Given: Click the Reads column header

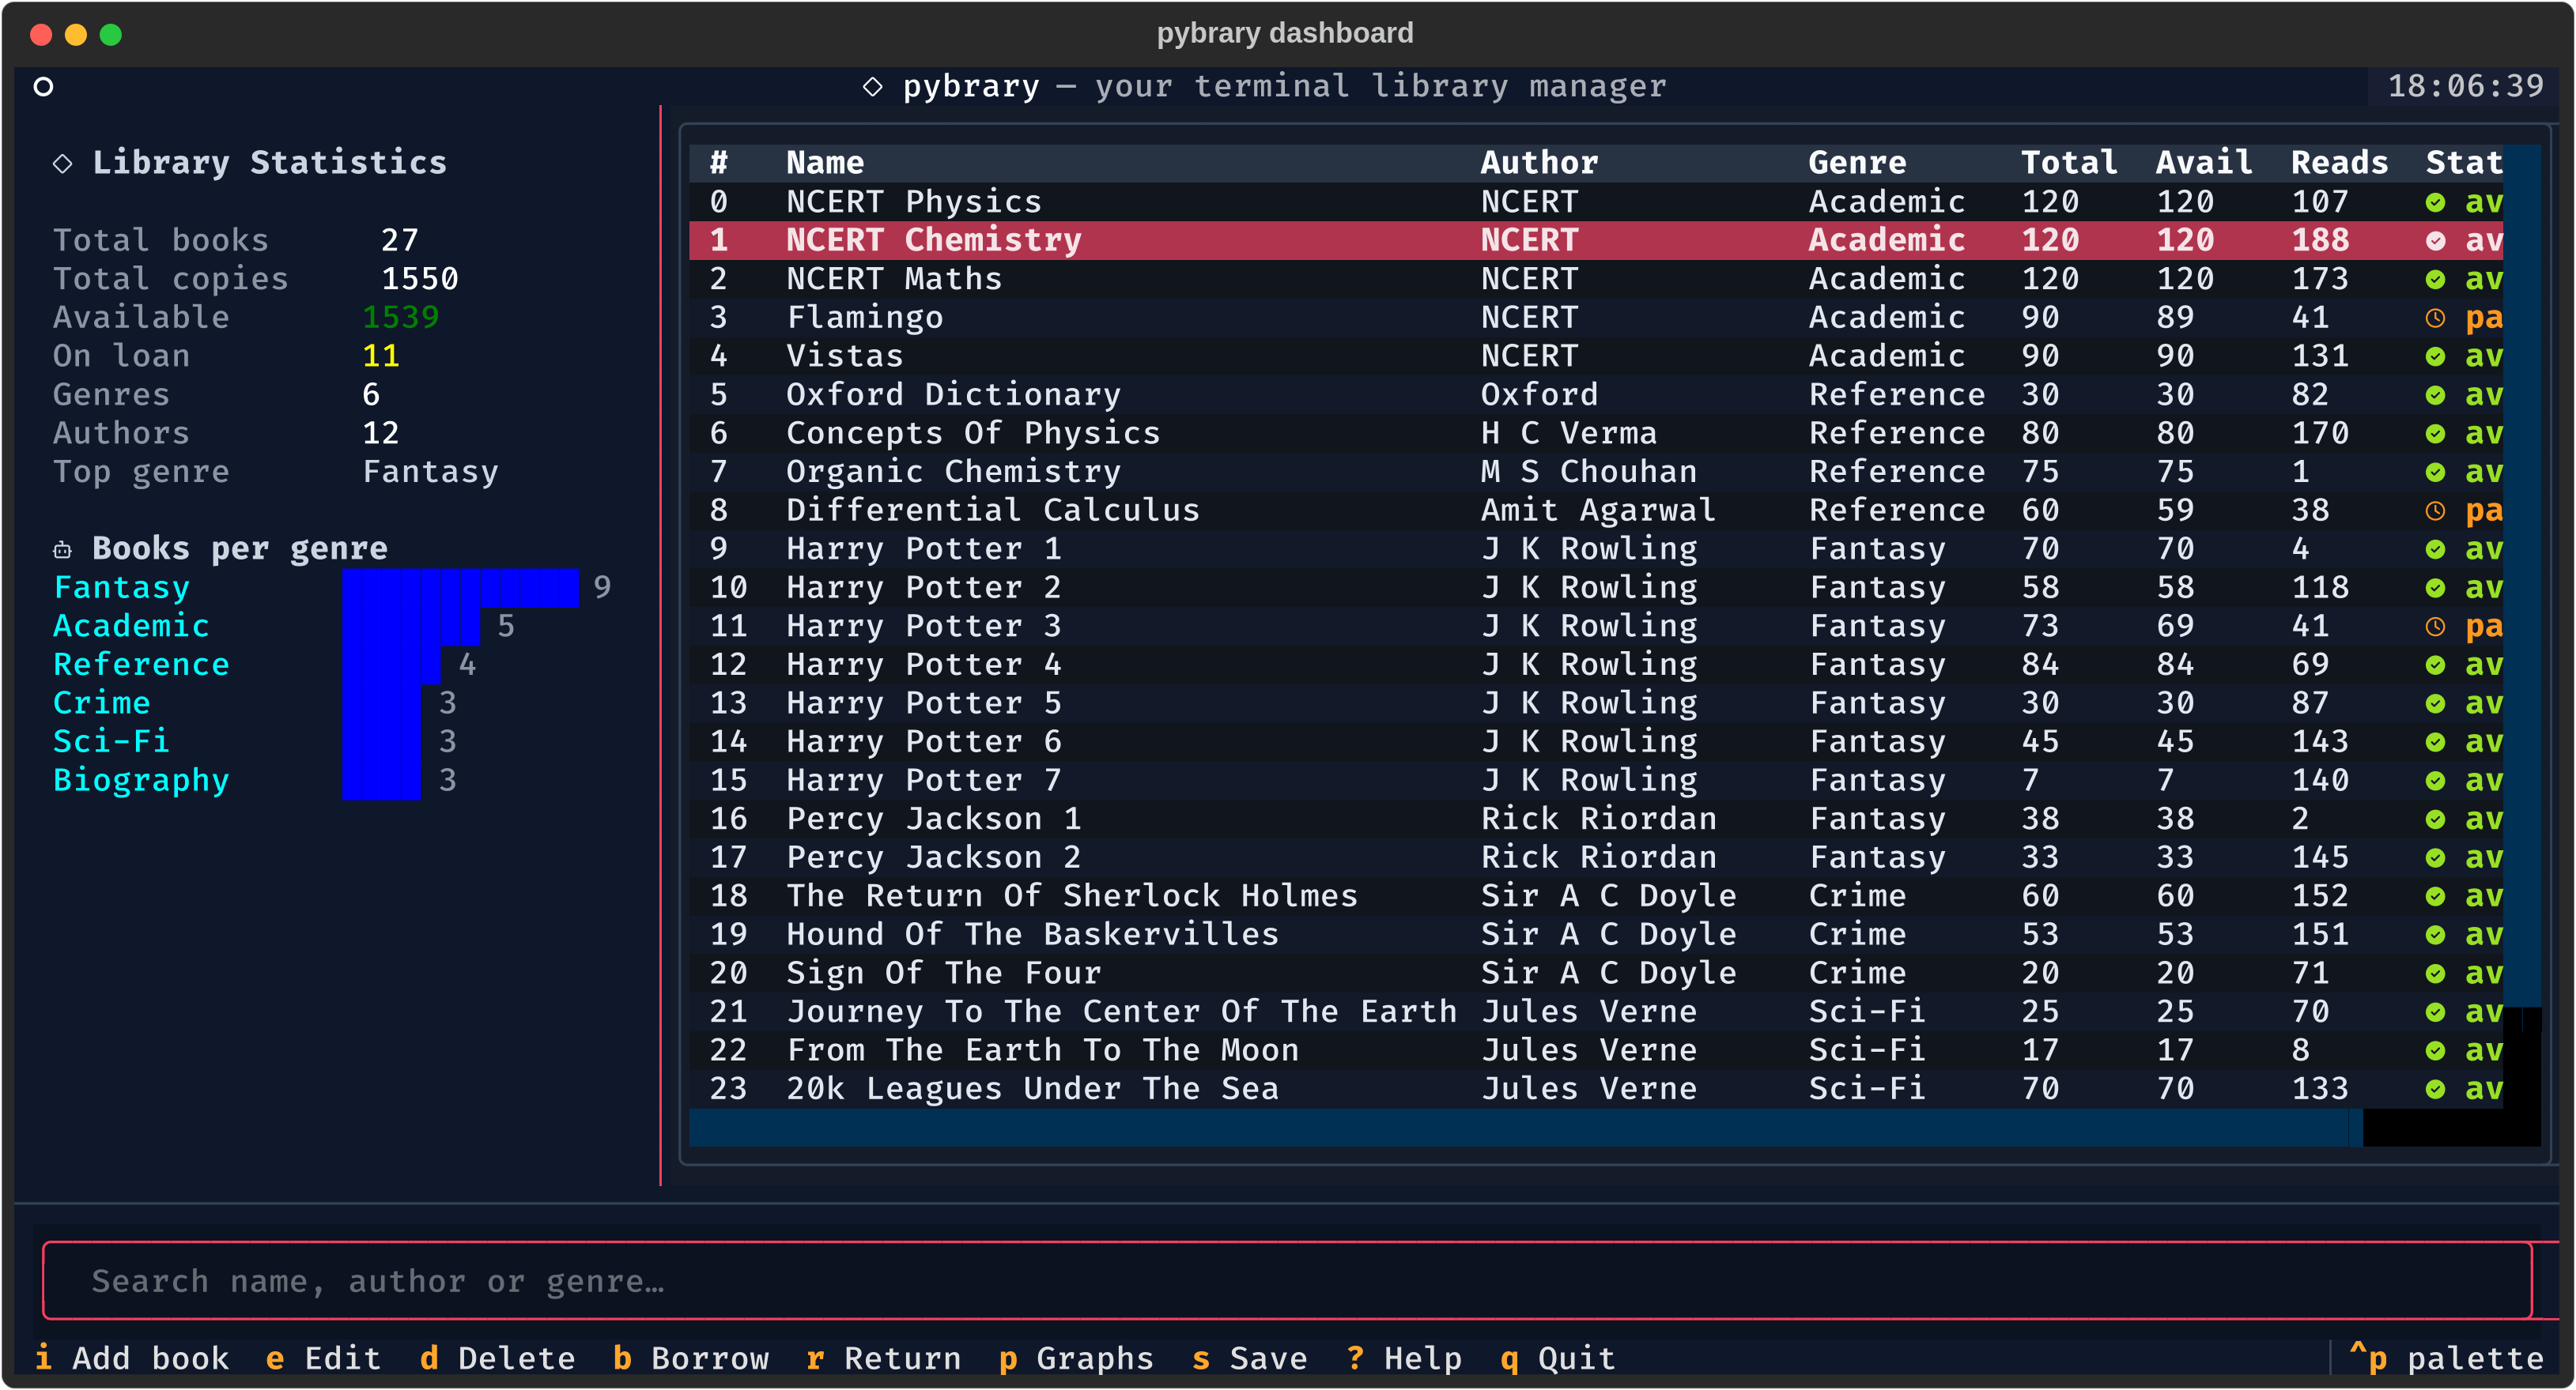Looking at the screenshot, I should click(2340, 164).
